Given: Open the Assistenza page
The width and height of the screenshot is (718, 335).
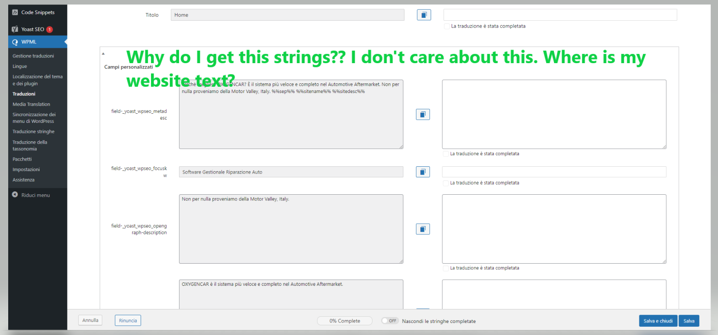Looking at the screenshot, I should [x=24, y=180].
